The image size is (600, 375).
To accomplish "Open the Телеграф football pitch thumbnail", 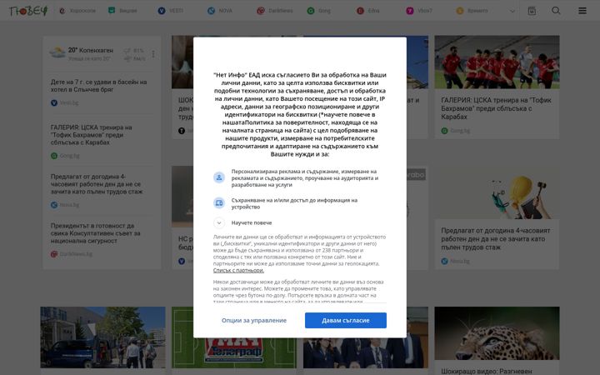I will tap(234, 337).
